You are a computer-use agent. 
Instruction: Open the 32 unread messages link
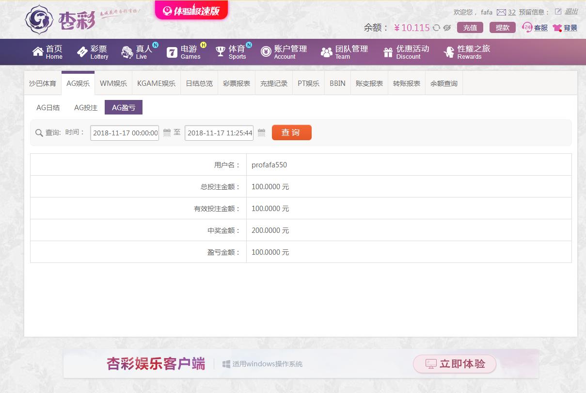(512, 12)
